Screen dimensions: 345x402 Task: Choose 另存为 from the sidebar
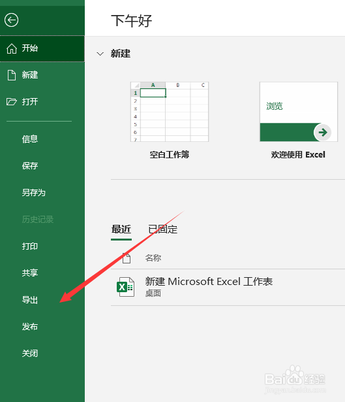[34, 193]
